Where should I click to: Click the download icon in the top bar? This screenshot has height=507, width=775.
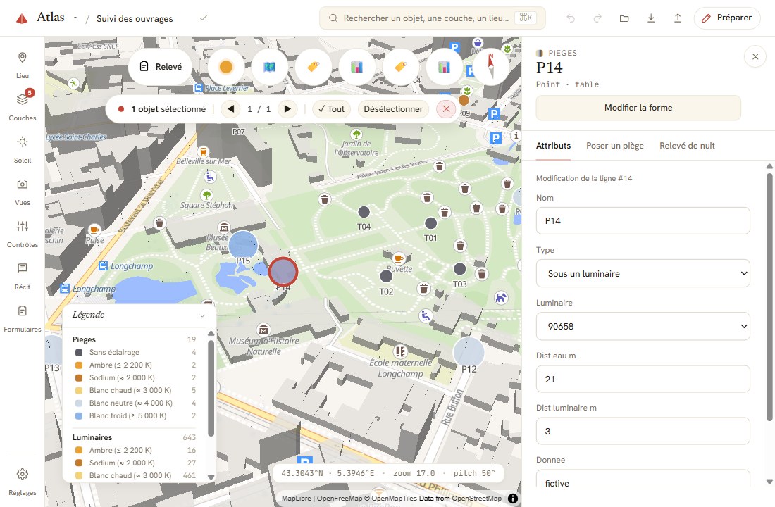tap(651, 18)
